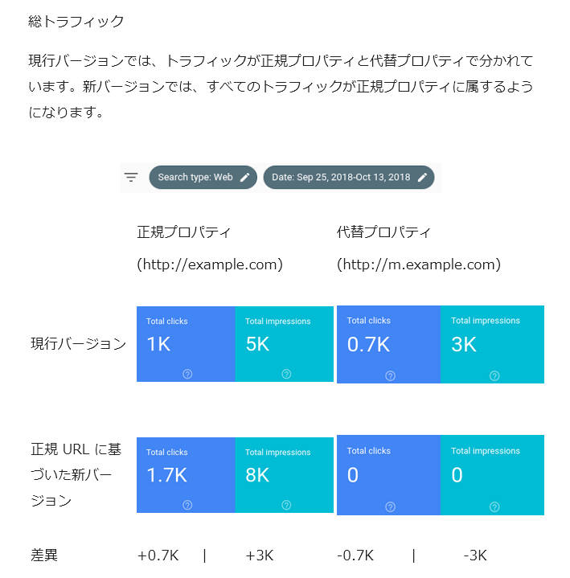Open help icon under 3K Total impressions

(x=494, y=376)
